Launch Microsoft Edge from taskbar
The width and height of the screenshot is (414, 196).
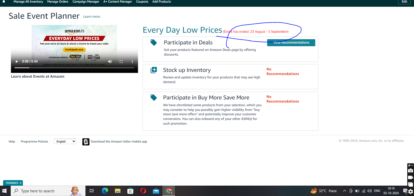click(105, 191)
